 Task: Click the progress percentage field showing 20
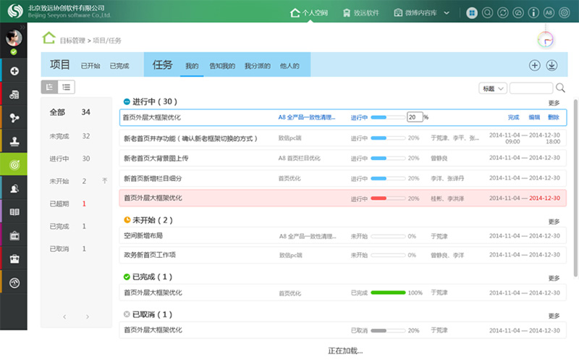tap(414, 117)
